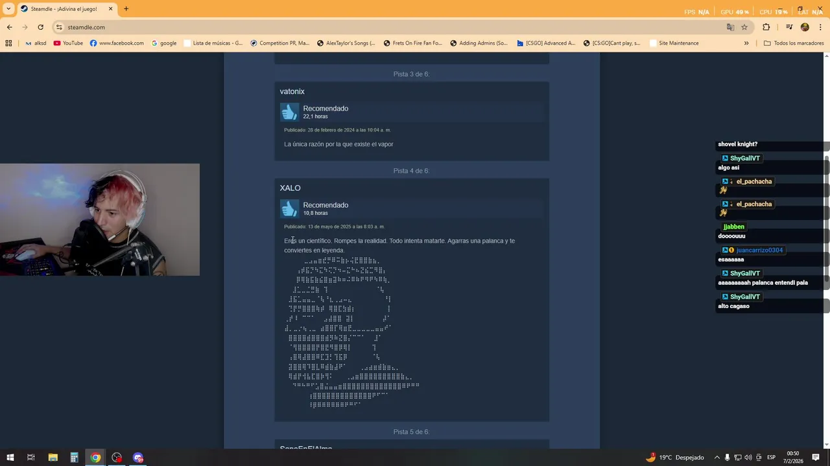The height and width of the screenshot is (466, 830).
Task: Click the streamer webcam overlay
Action: pos(100,219)
